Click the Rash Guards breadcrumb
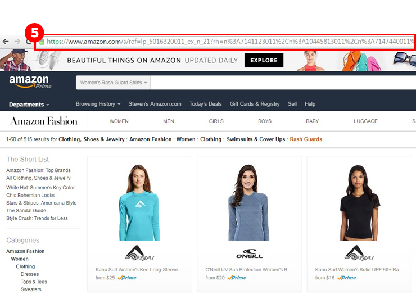416x299 pixels. click(x=306, y=139)
